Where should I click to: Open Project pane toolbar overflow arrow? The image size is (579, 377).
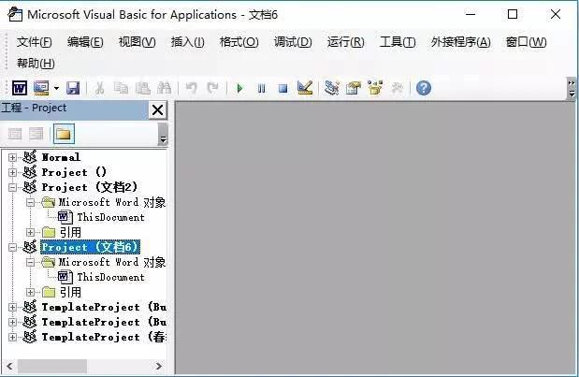click(163, 135)
